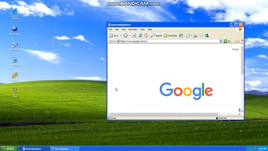Click the Gmail link on the Google page
Screen dimensions: 268x151
point(235,49)
